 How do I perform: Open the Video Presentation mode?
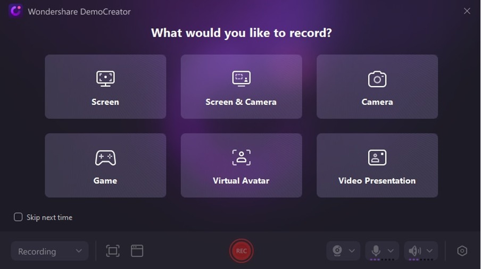[377, 165]
